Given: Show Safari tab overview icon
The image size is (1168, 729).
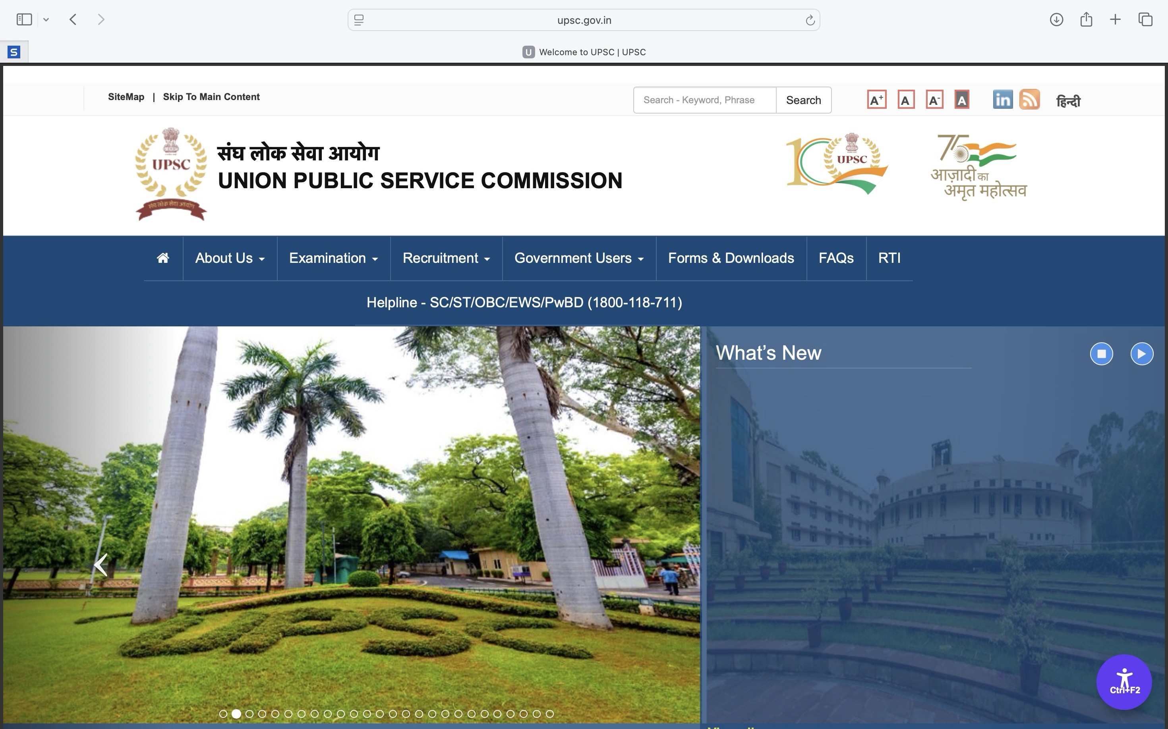Looking at the screenshot, I should [1145, 20].
